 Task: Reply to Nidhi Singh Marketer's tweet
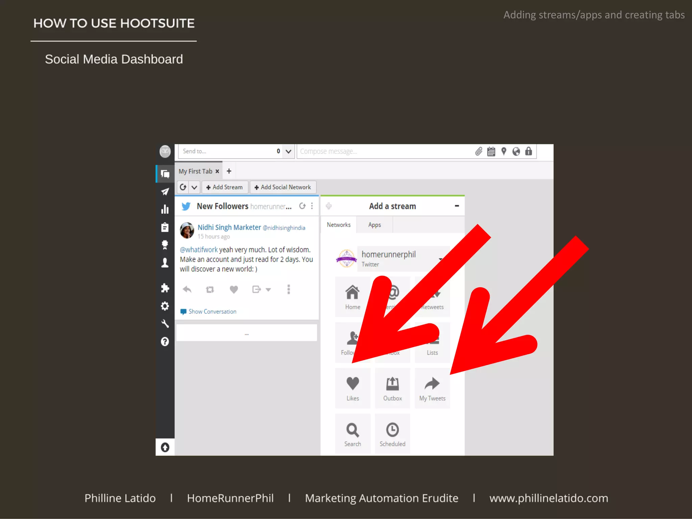pyautogui.click(x=187, y=289)
